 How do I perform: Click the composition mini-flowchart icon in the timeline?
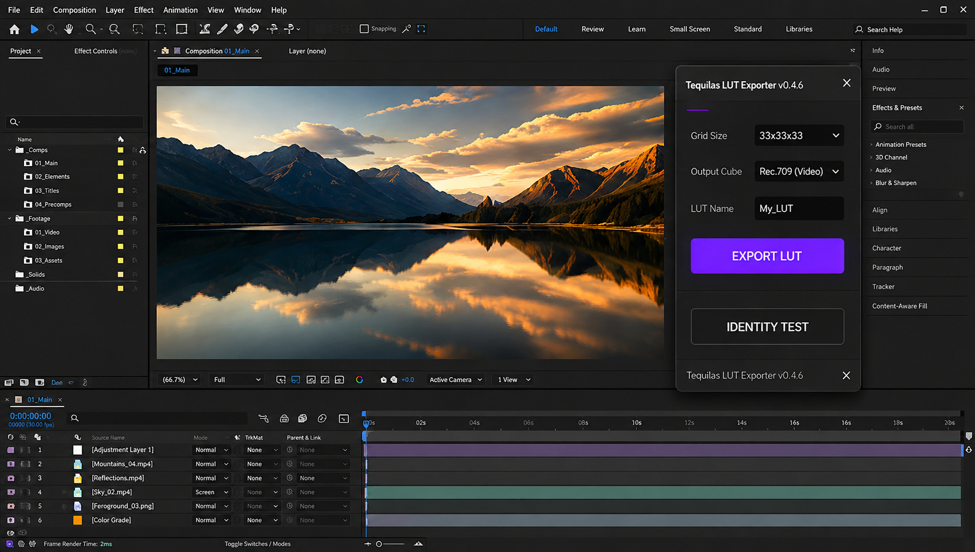click(x=263, y=418)
